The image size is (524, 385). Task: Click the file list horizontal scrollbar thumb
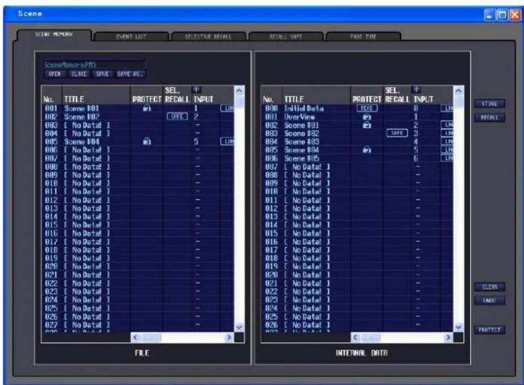coord(150,337)
